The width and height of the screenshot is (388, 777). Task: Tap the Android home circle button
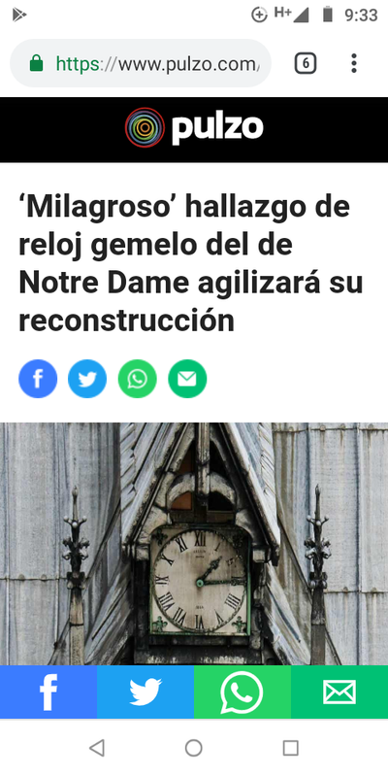click(x=193, y=748)
